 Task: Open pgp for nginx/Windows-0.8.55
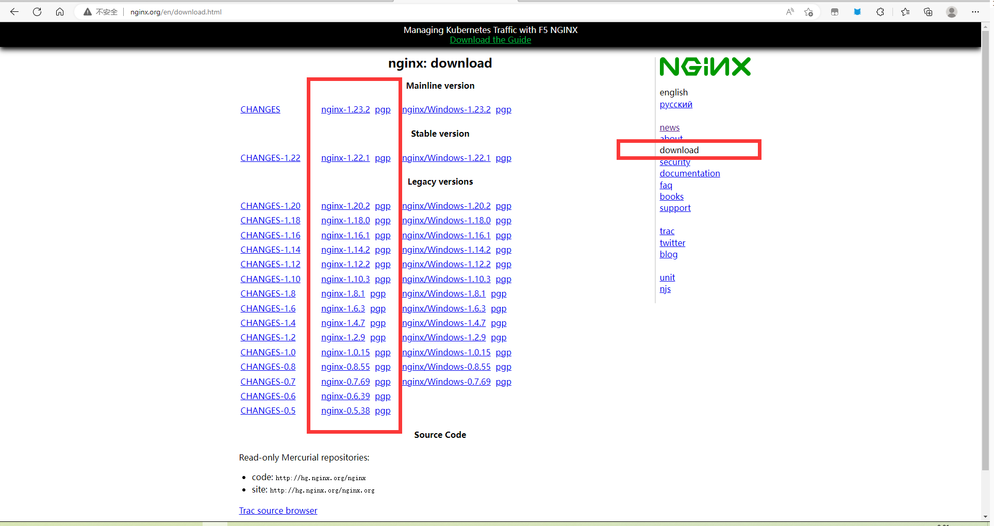(x=504, y=367)
